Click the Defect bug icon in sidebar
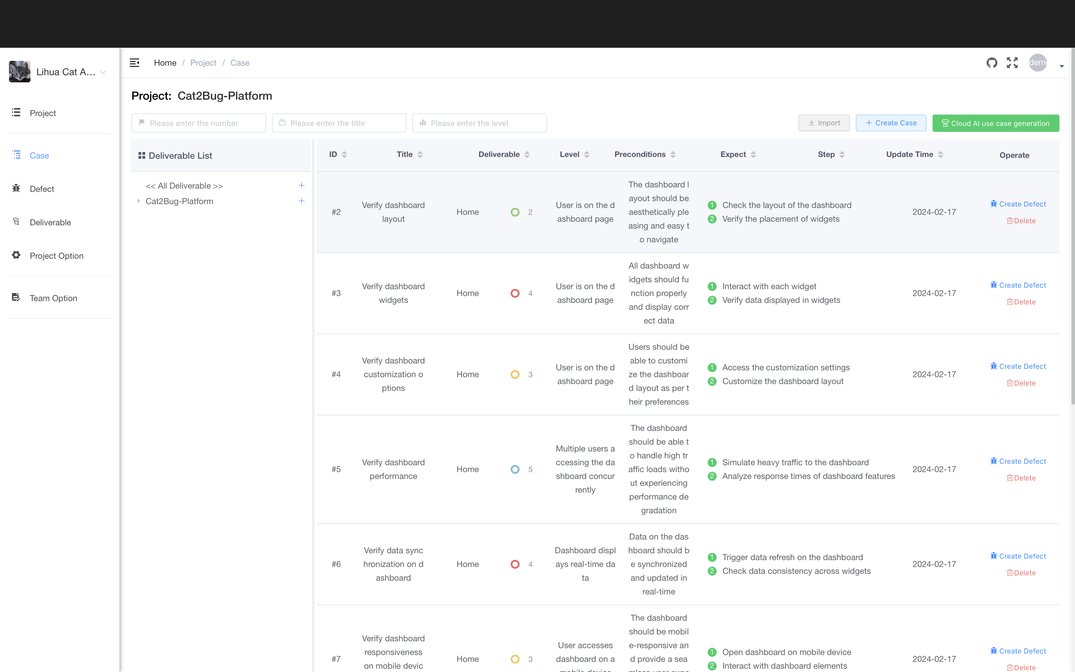The height and width of the screenshot is (672, 1075). [16, 188]
